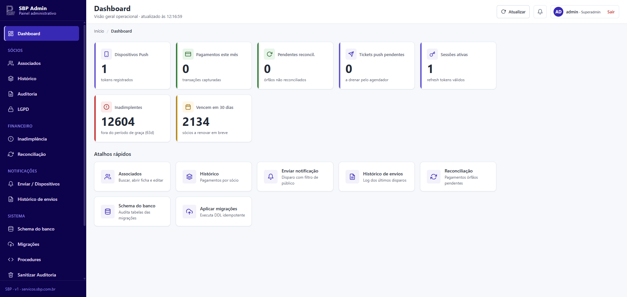Click the AD user avatar
This screenshot has width=627, height=297.
tap(558, 12)
